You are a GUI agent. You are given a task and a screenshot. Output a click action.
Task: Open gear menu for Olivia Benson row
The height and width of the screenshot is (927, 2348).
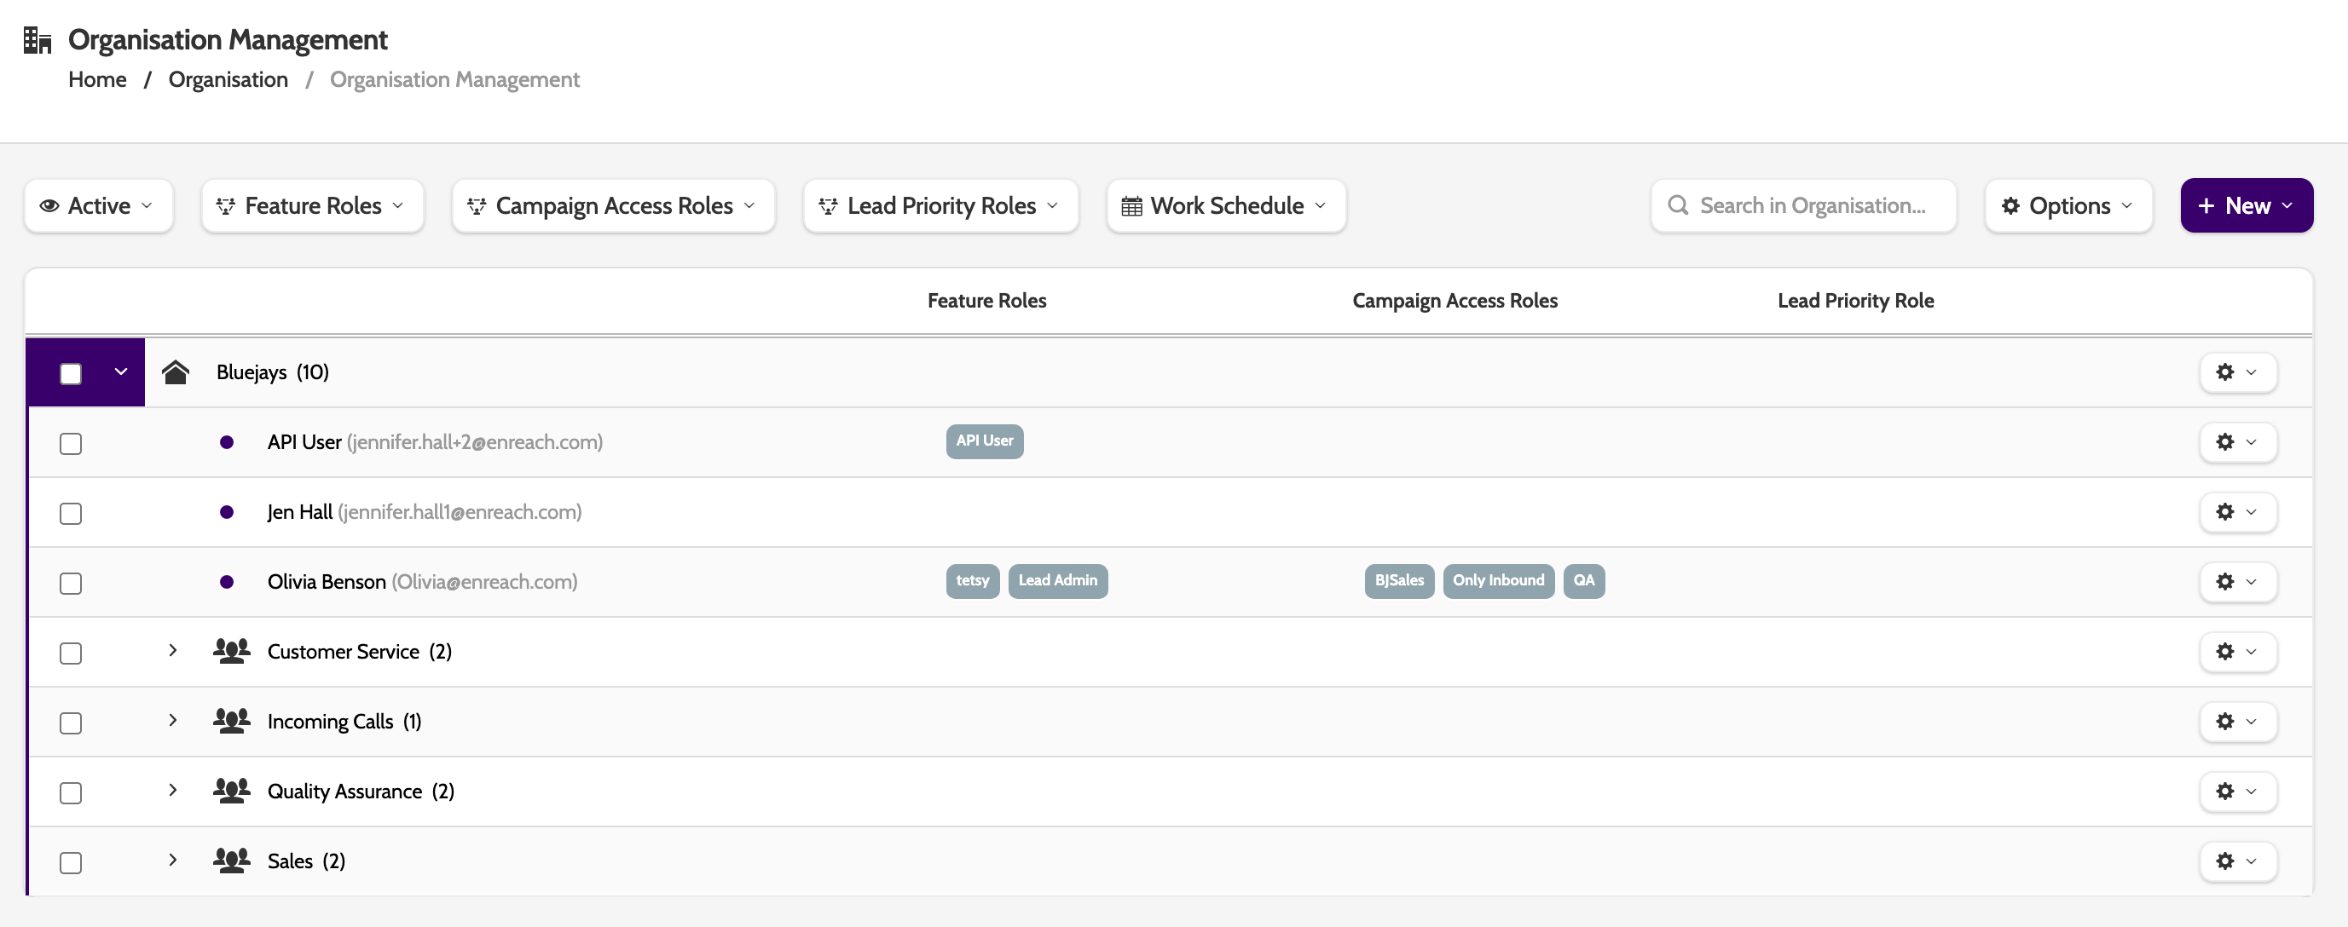point(2237,581)
